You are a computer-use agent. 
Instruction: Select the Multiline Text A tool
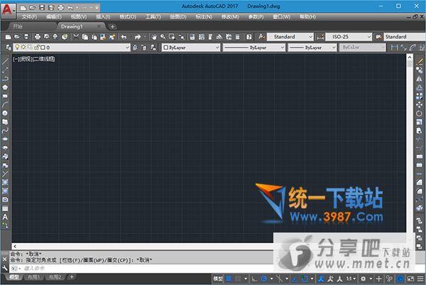(x=5, y=217)
